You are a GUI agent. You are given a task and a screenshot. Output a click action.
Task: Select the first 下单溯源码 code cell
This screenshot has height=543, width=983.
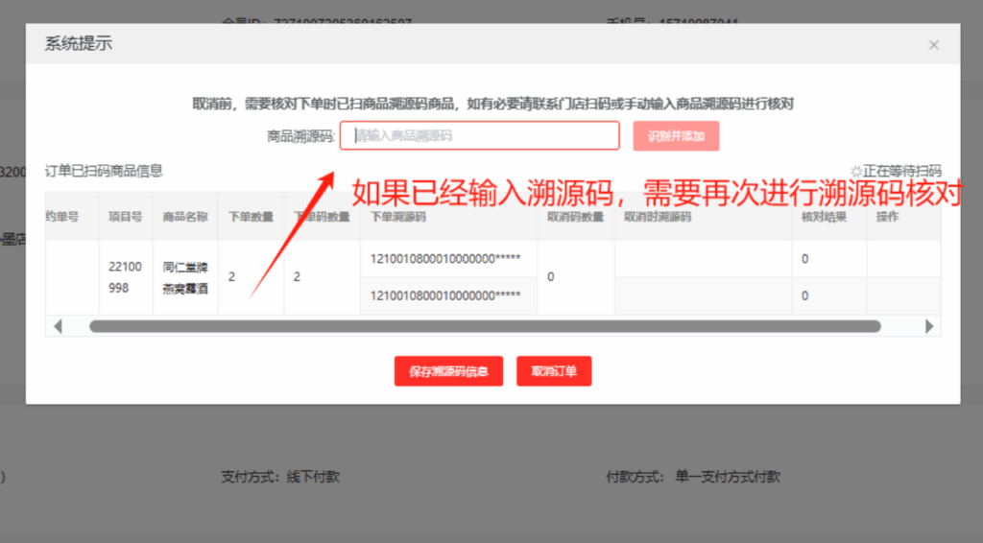coord(445,259)
